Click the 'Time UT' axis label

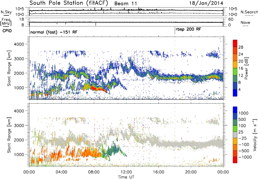coord(126,177)
